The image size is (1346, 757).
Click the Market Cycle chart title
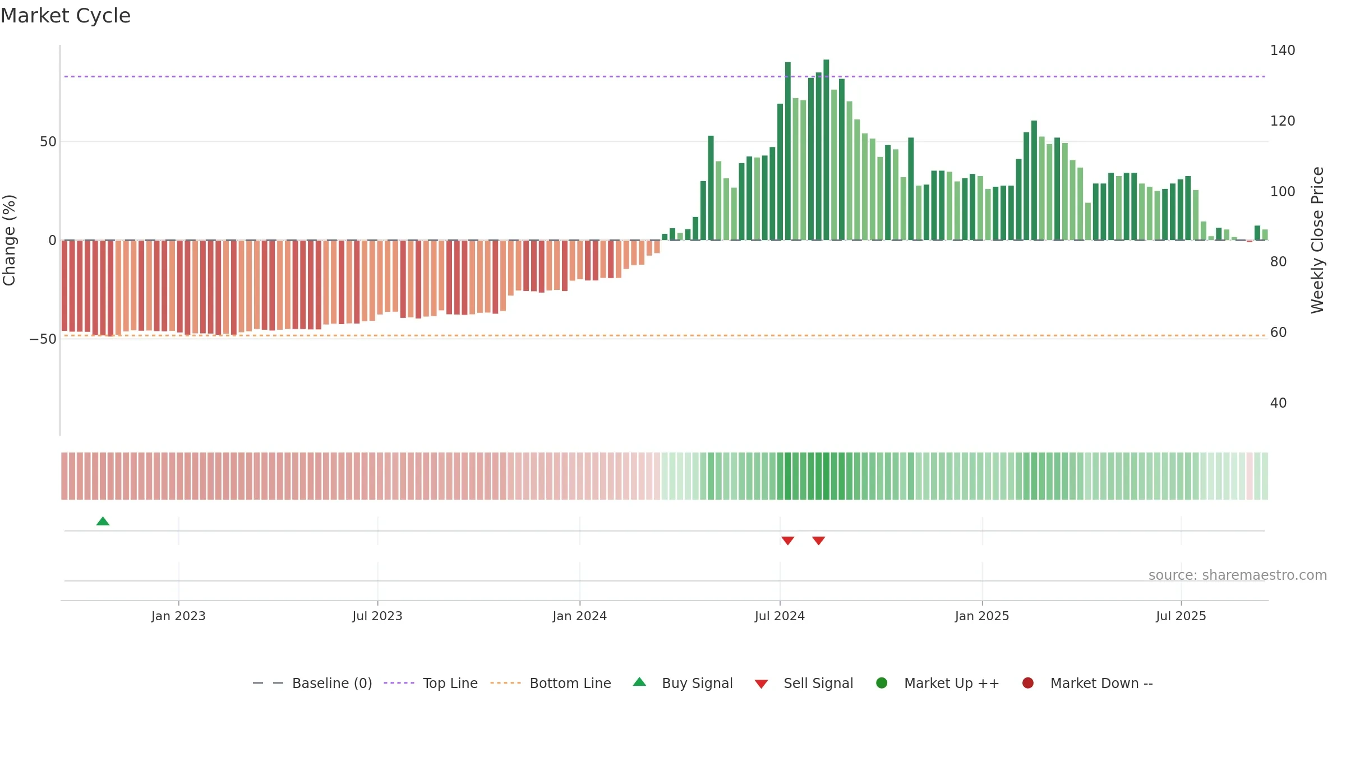click(x=66, y=16)
